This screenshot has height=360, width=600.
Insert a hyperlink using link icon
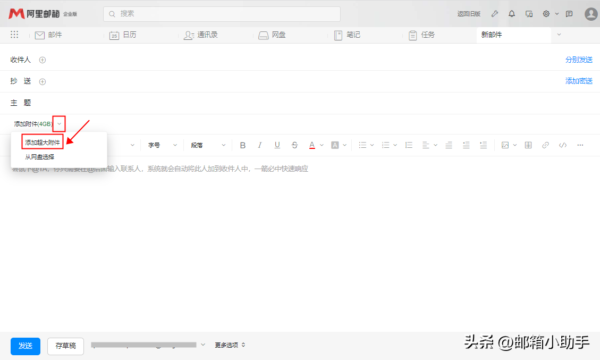click(x=545, y=145)
